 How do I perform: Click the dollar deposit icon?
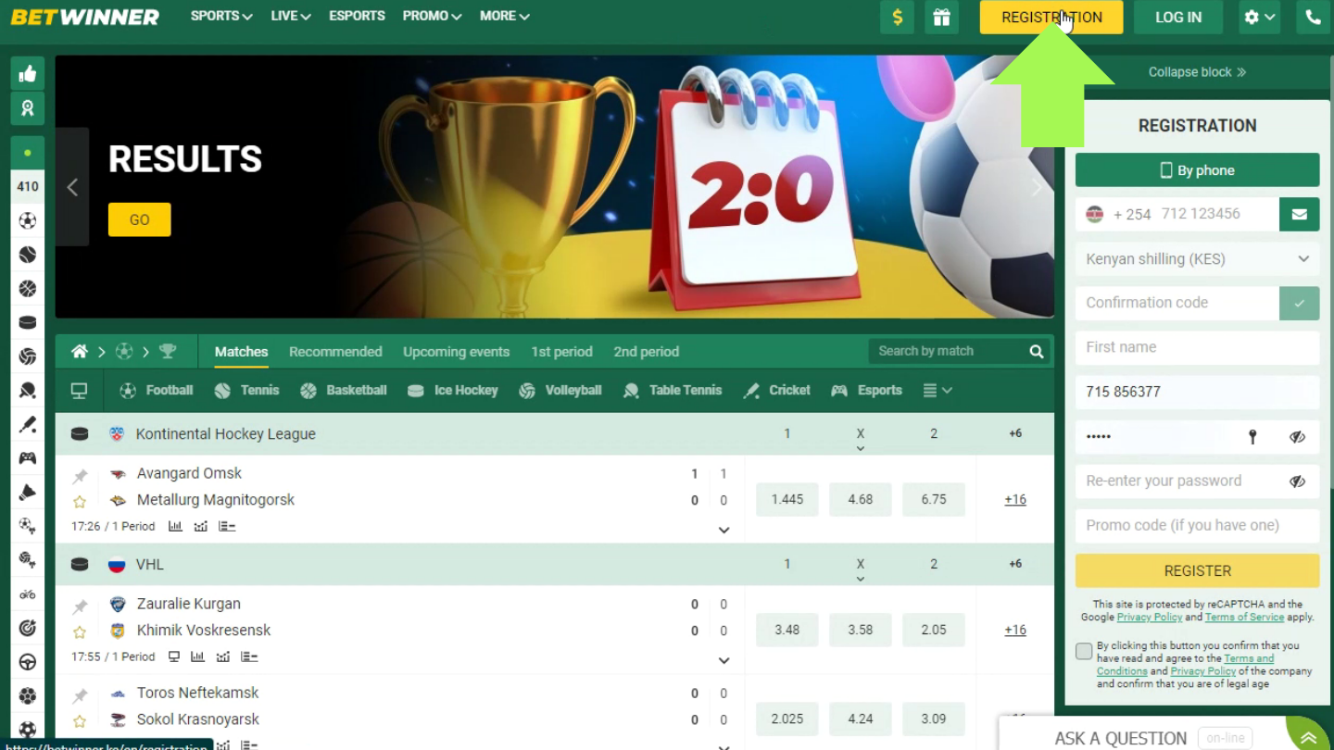[897, 17]
